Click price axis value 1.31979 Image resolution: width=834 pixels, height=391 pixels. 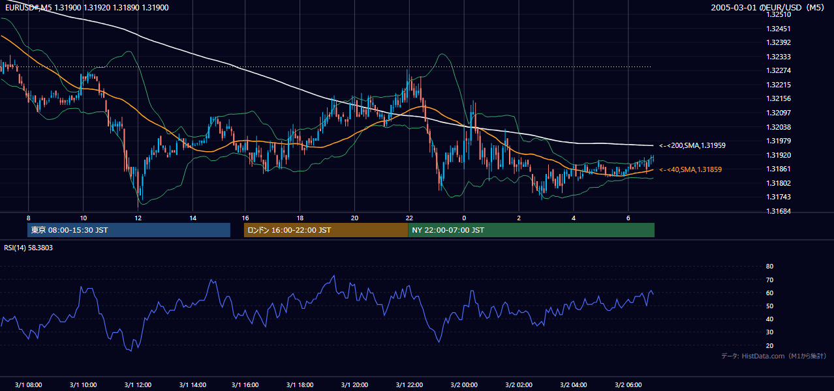tap(778, 141)
